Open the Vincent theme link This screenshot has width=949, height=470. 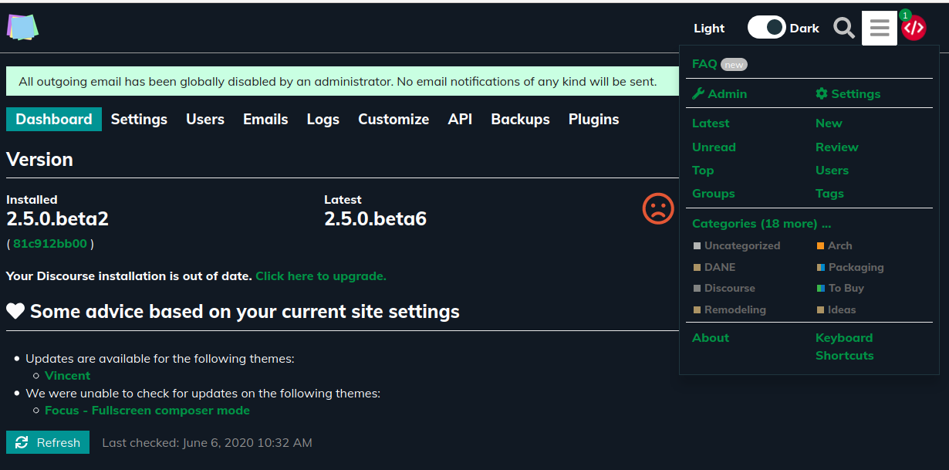[x=67, y=376]
